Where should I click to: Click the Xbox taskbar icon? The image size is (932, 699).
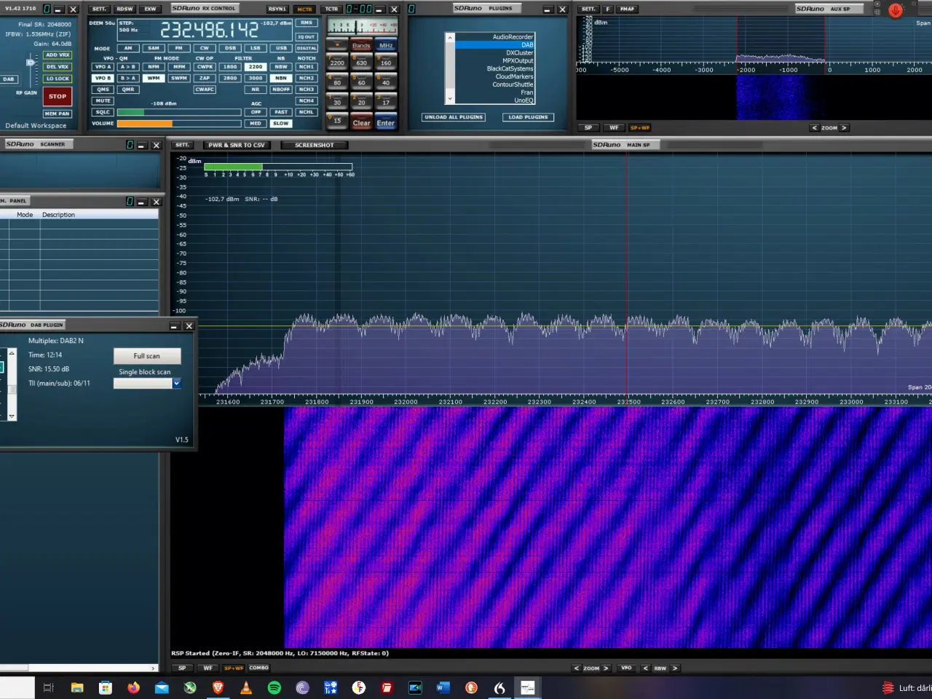tap(190, 687)
